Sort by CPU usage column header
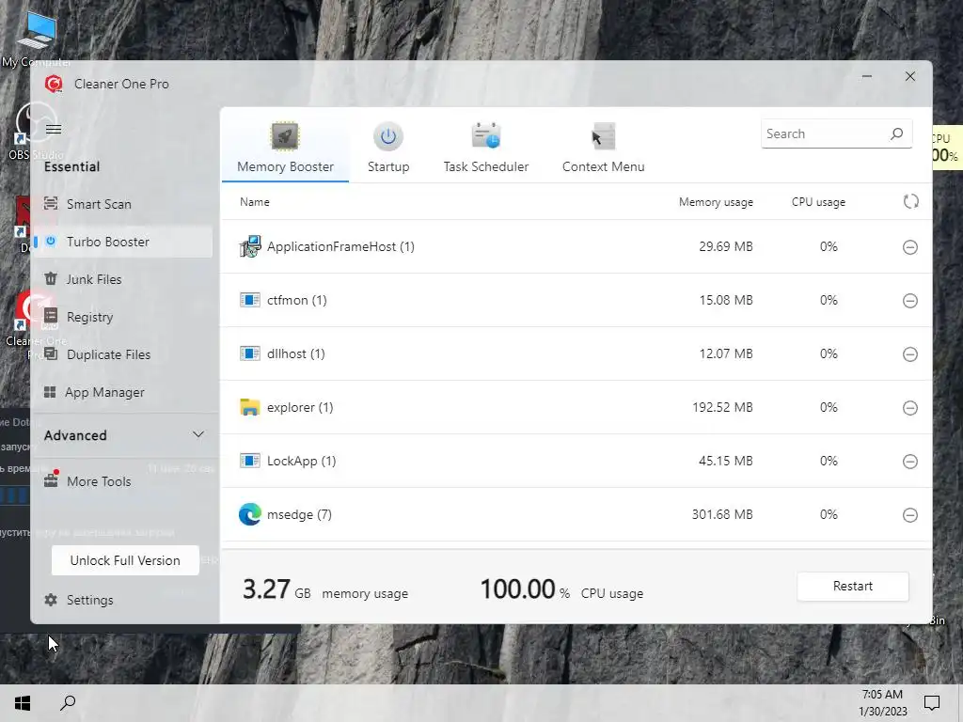Image resolution: width=963 pixels, height=722 pixels. coord(818,202)
